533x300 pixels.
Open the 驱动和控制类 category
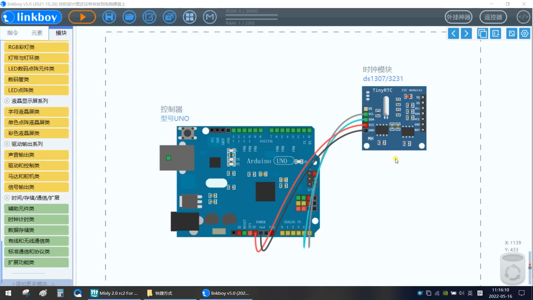pyautogui.click(x=36, y=166)
